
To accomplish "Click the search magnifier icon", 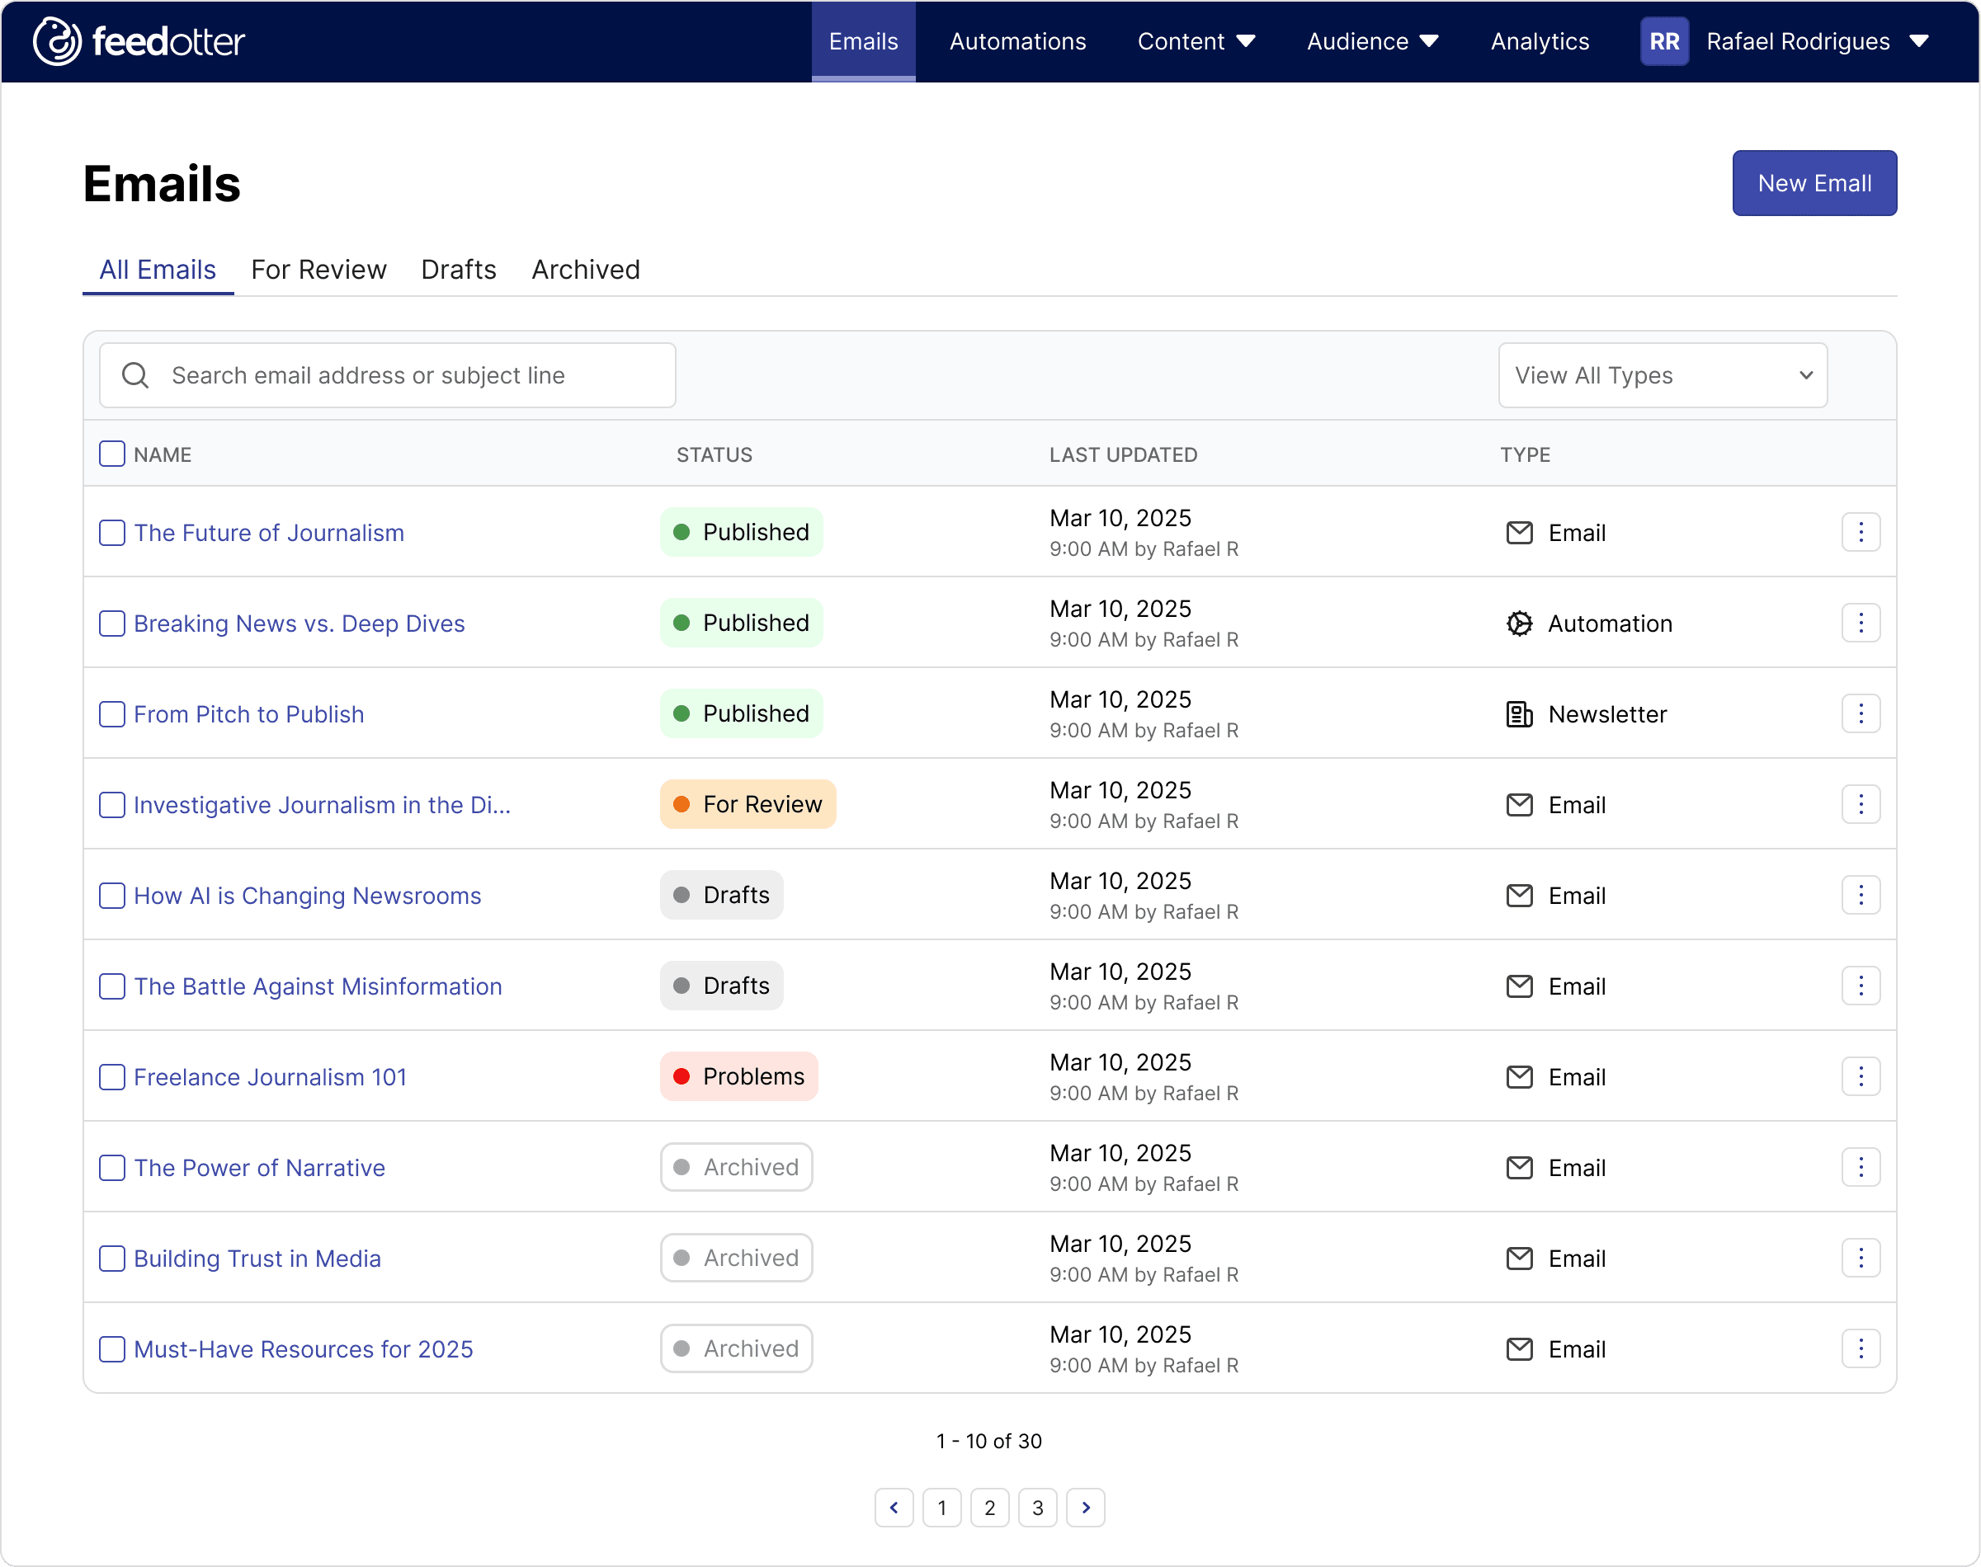I will (134, 375).
